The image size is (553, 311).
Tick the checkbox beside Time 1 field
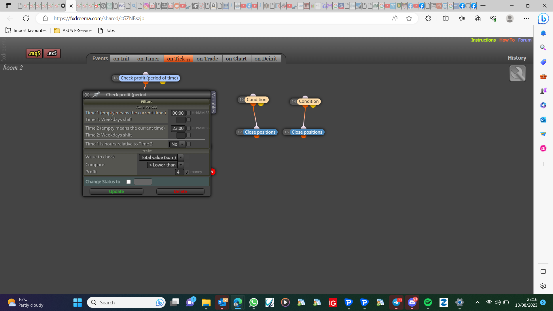188,113
